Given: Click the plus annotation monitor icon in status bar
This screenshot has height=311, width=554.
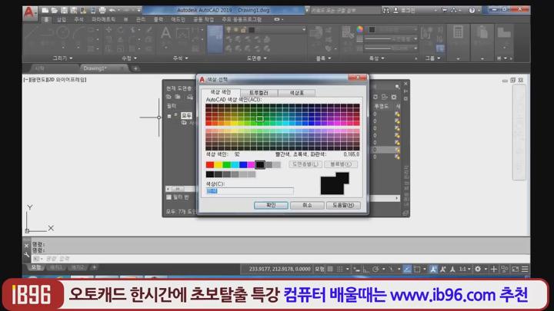Looking at the screenshot, I should pos(494,269).
